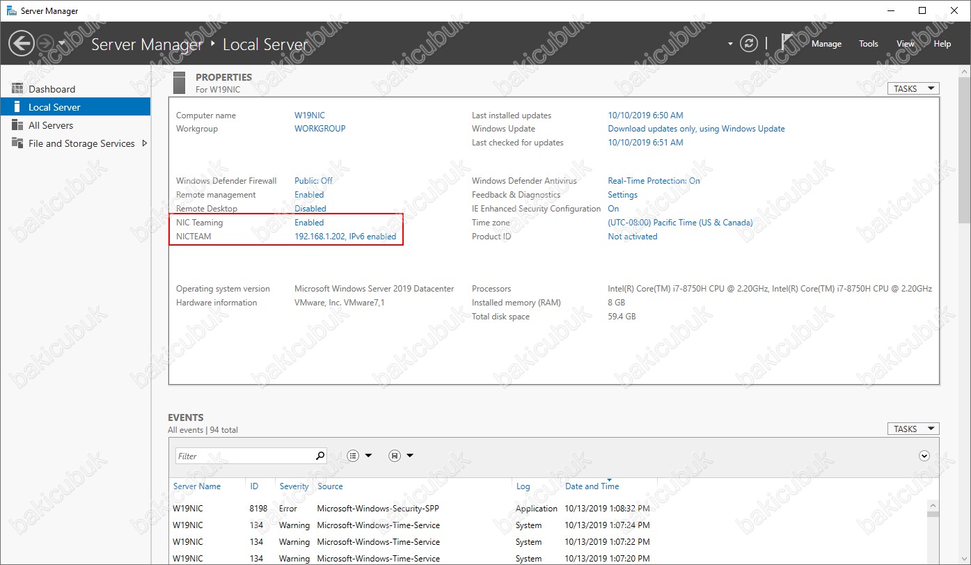Click last checked for updates date

tap(646, 143)
